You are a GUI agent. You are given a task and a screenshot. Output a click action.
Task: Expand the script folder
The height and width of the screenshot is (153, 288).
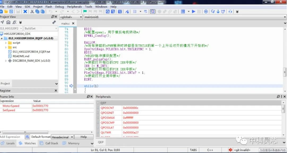pyautogui.click(x=6, y=43)
